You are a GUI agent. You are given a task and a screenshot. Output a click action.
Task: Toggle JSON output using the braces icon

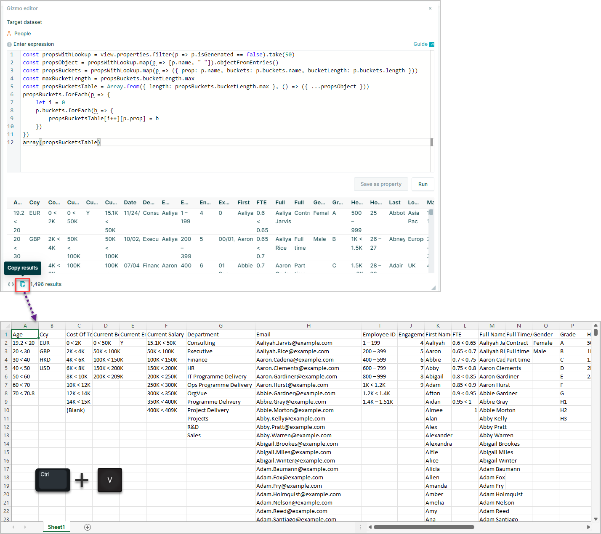11,284
